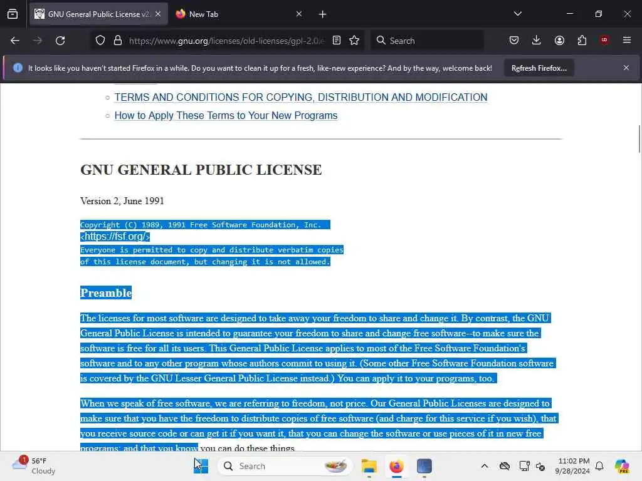Click the Preamble heading
The image size is (642, 481).
click(105, 293)
